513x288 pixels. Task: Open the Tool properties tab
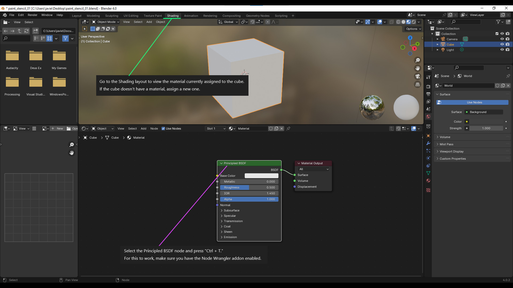428,77
